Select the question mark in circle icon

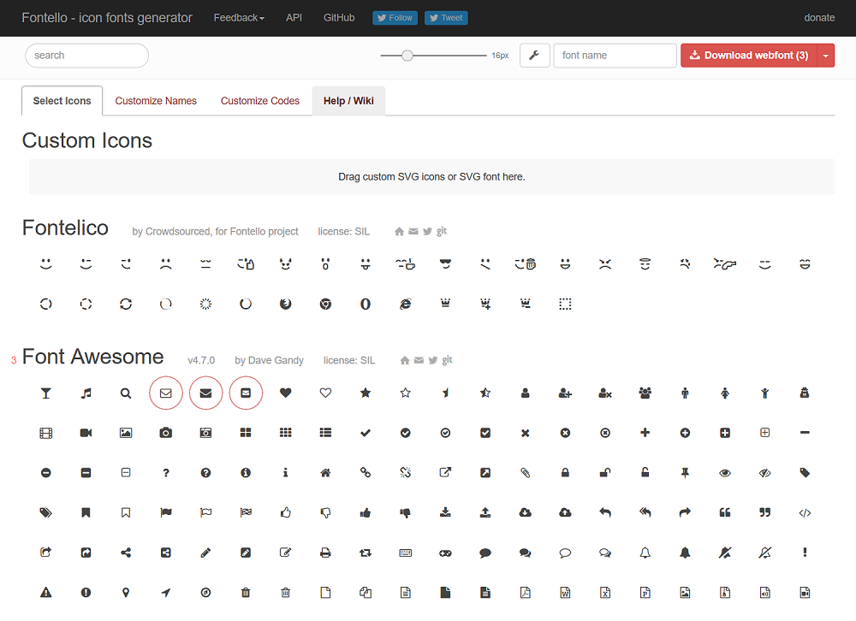[x=205, y=472]
